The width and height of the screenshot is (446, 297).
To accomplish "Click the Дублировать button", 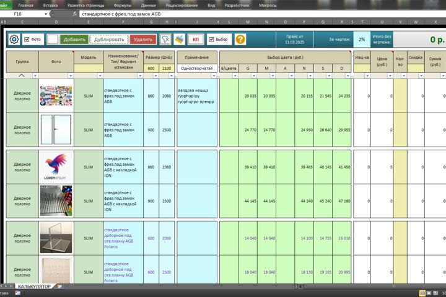I will [109, 39].
